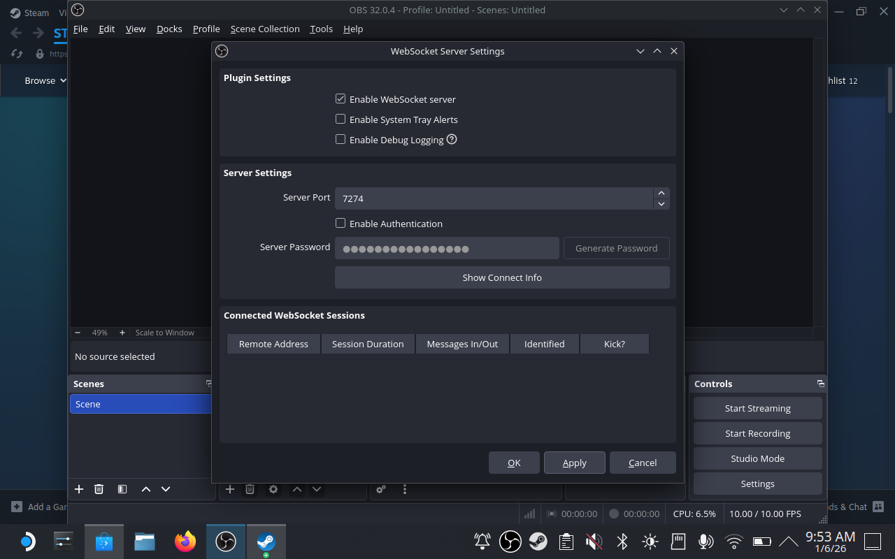
Task: Open the Docks menu
Action: pos(169,29)
